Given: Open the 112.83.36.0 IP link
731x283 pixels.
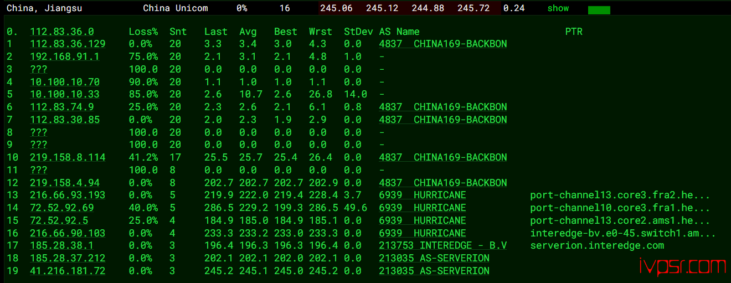Looking at the screenshot, I should [x=61, y=32].
